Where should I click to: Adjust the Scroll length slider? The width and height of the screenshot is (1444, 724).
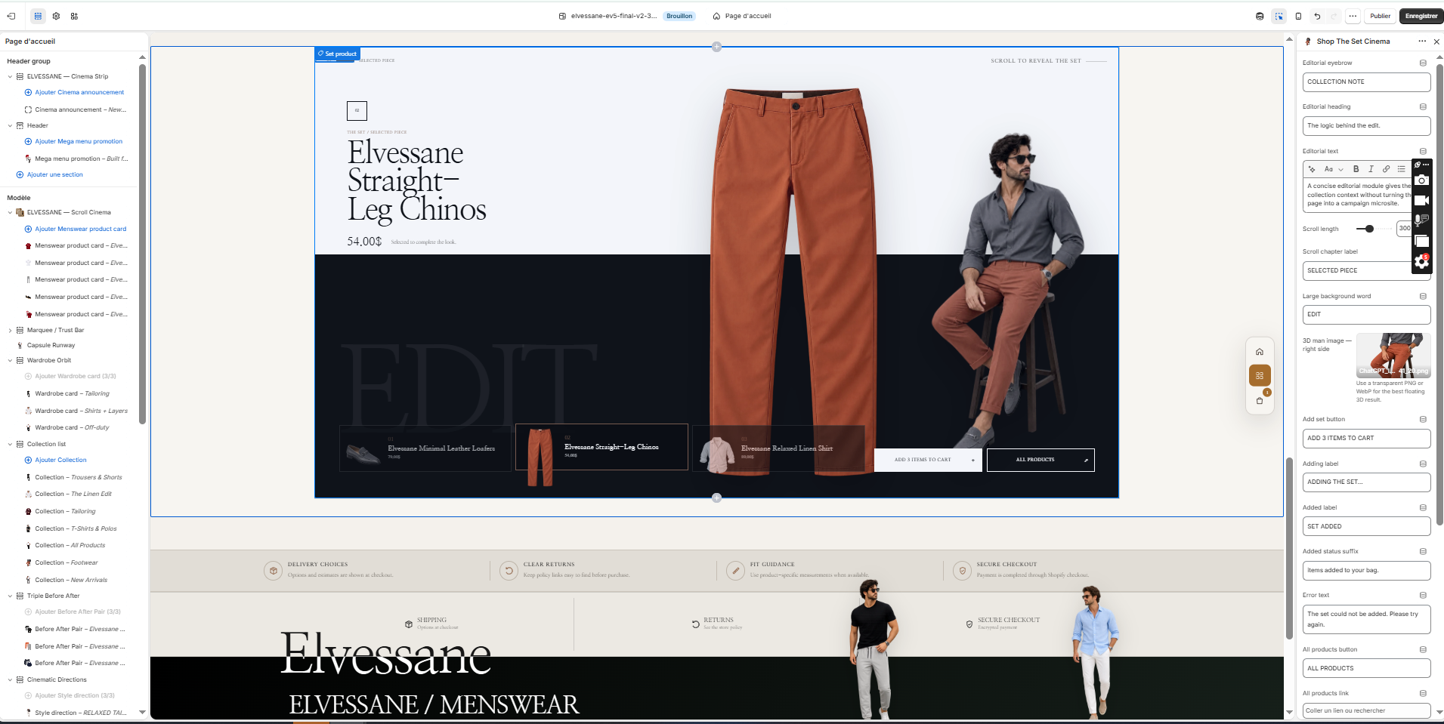click(x=1369, y=229)
